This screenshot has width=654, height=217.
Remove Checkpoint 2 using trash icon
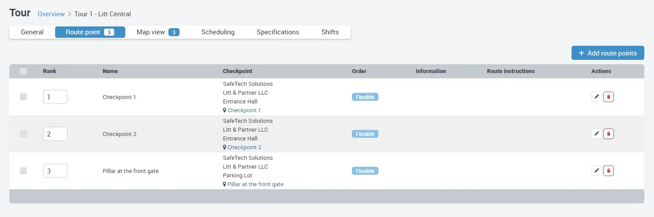(x=609, y=134)
